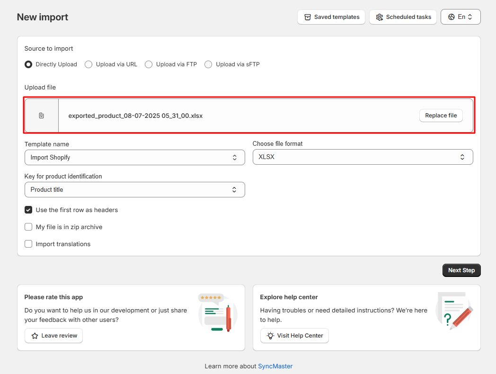Click the gear icon in Scheduled tasks

pyautogui.click(x=379, y=17)
